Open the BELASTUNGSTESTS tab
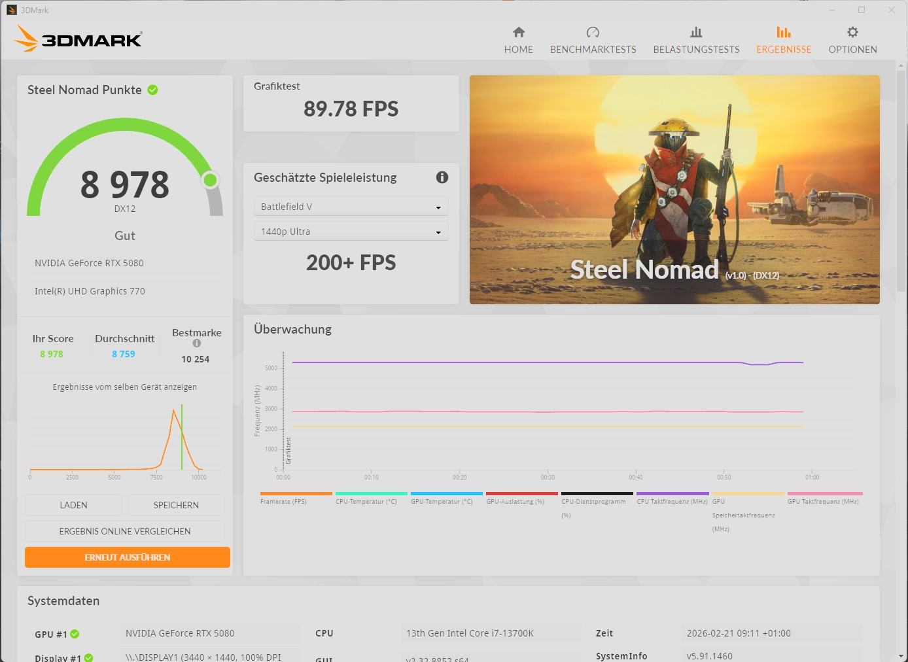 (696, 40)
